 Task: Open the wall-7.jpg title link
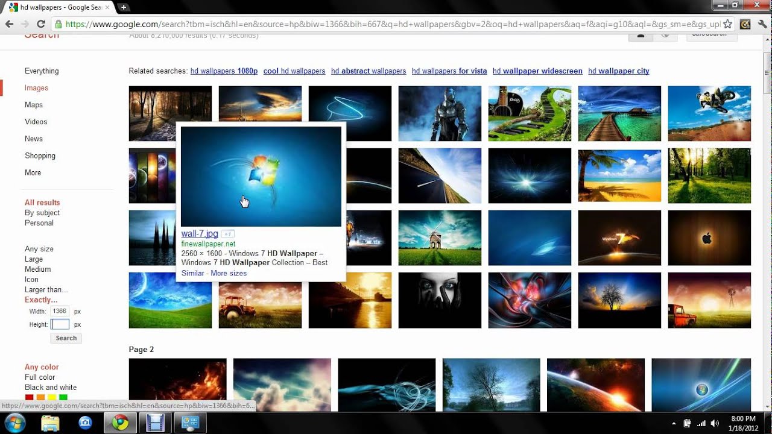[200, 234]
